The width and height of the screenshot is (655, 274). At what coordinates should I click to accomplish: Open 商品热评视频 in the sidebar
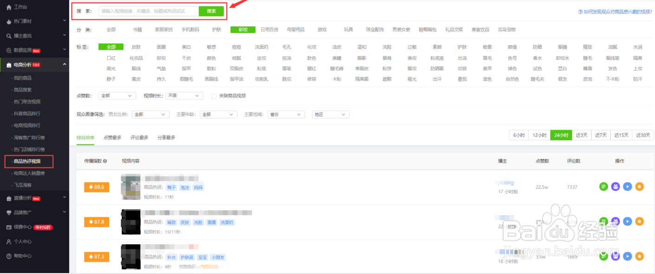pos(27,161)
